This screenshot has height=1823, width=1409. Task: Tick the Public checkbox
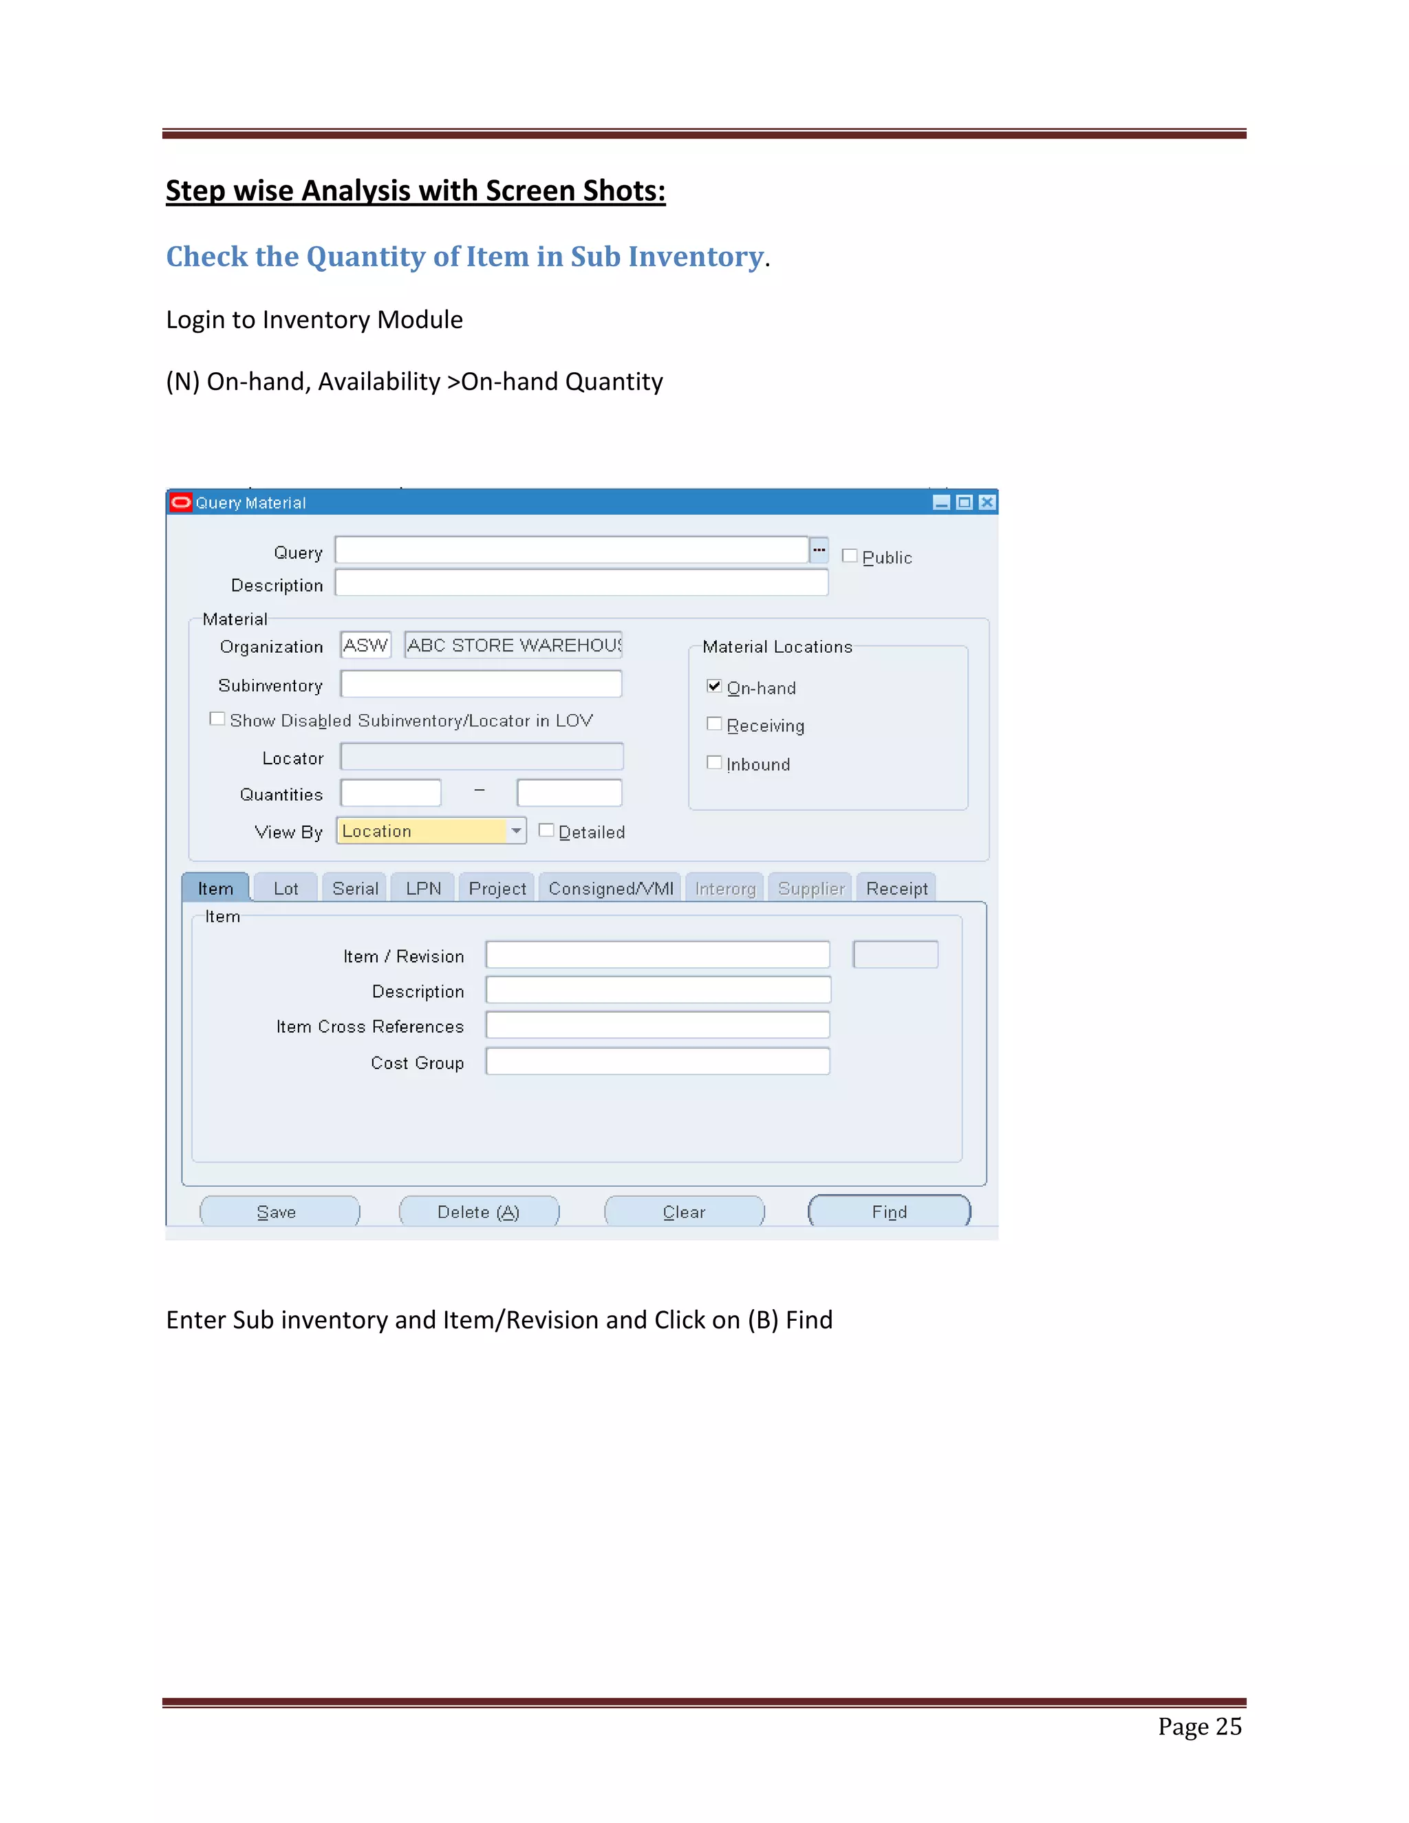(x=850, y=556)
